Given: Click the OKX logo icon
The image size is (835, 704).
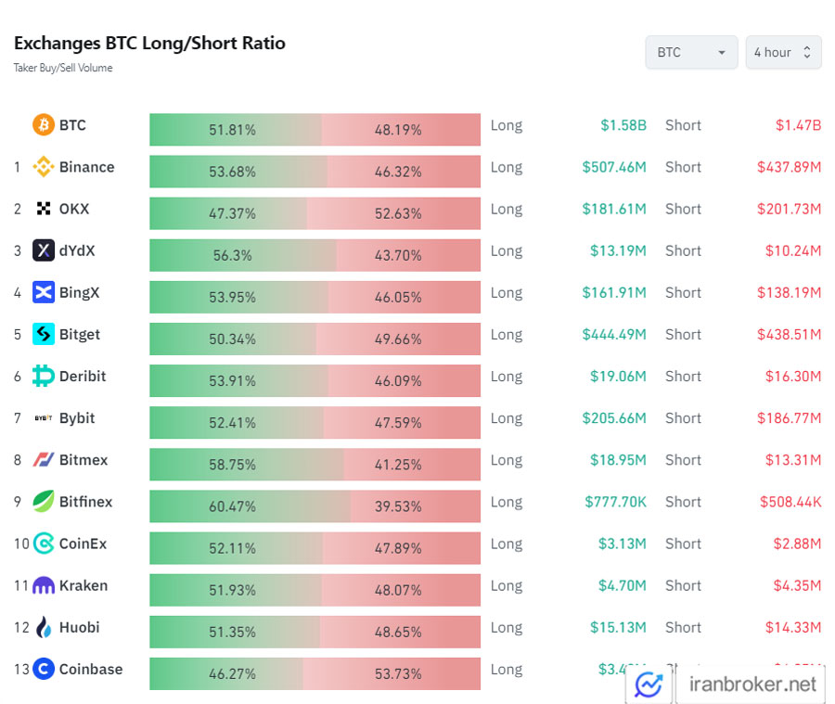Looking at the screenshot, I should (x=44, y=209).
